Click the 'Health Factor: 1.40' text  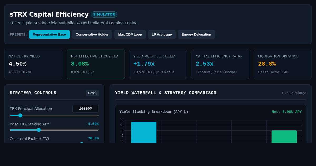pyautogui.click(x=273, y=72)
